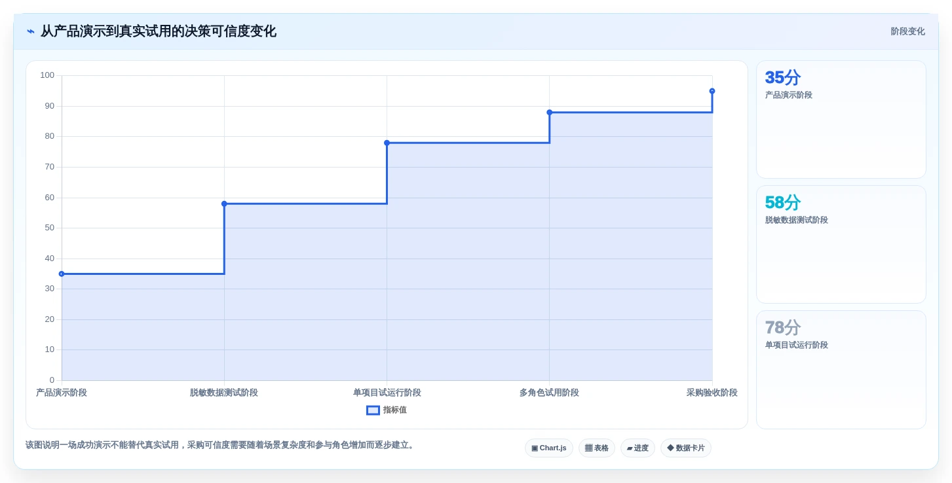The width and height of the screenshot is (952, 483).
Task: Click the y-axis value 100
Action: click(x=47, y=75)
